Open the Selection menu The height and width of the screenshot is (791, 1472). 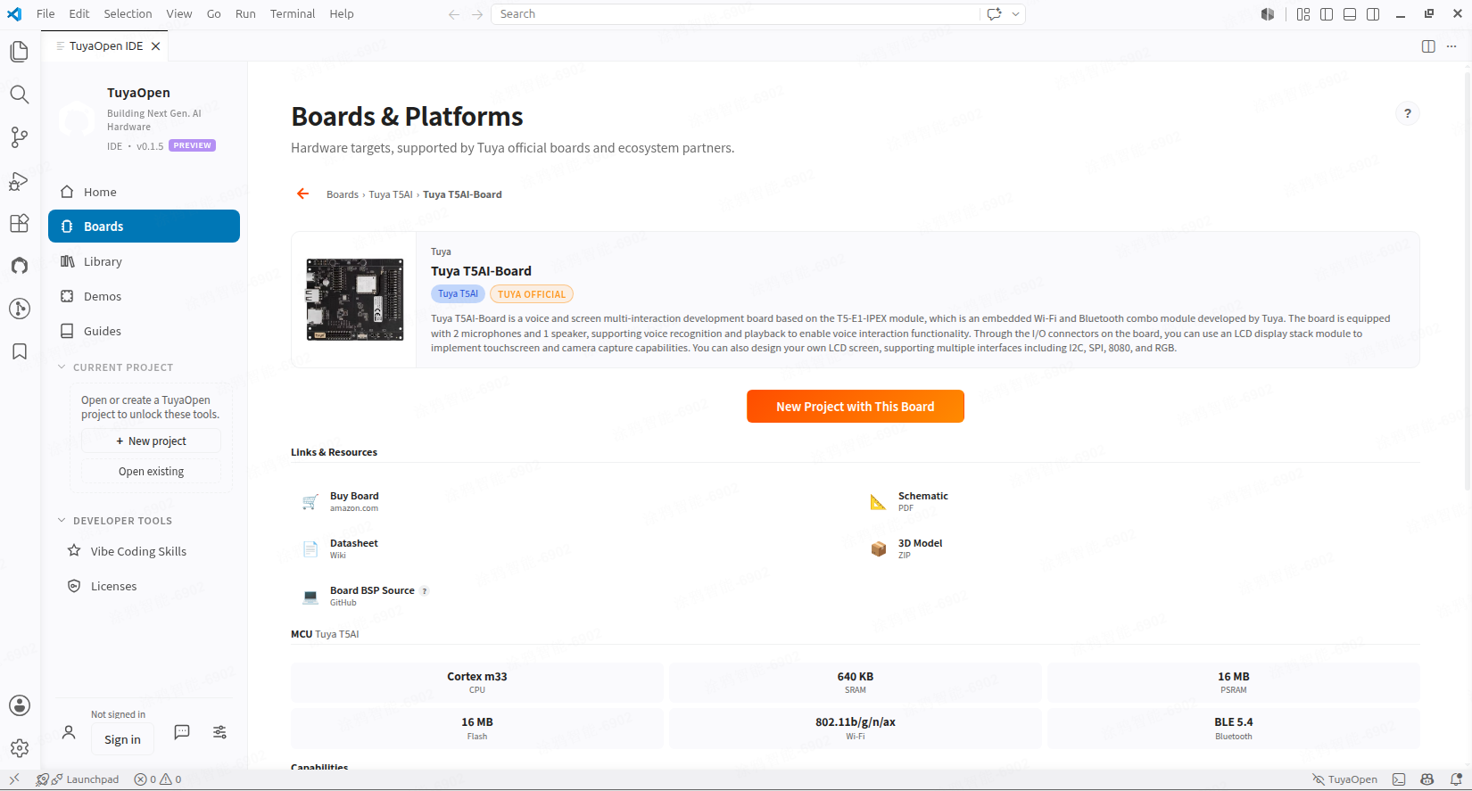[128, 14]
